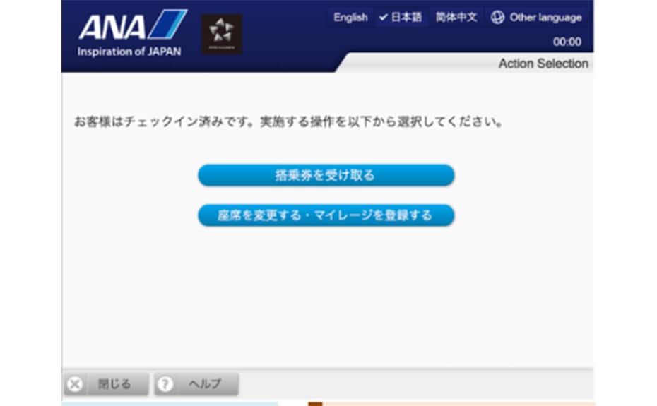Screen dimensions: 657x406
Task: Click the X icon on 閉じる button
Action: [75, 384]
